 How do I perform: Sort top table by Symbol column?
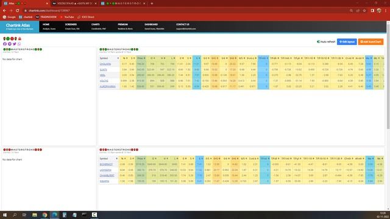[109, 58]
